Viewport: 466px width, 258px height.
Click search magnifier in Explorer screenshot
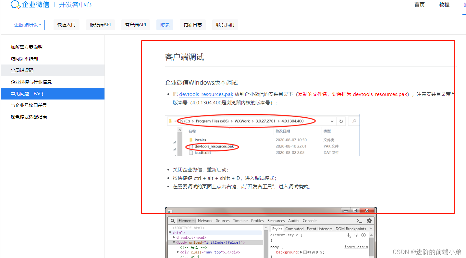[354, 121]
